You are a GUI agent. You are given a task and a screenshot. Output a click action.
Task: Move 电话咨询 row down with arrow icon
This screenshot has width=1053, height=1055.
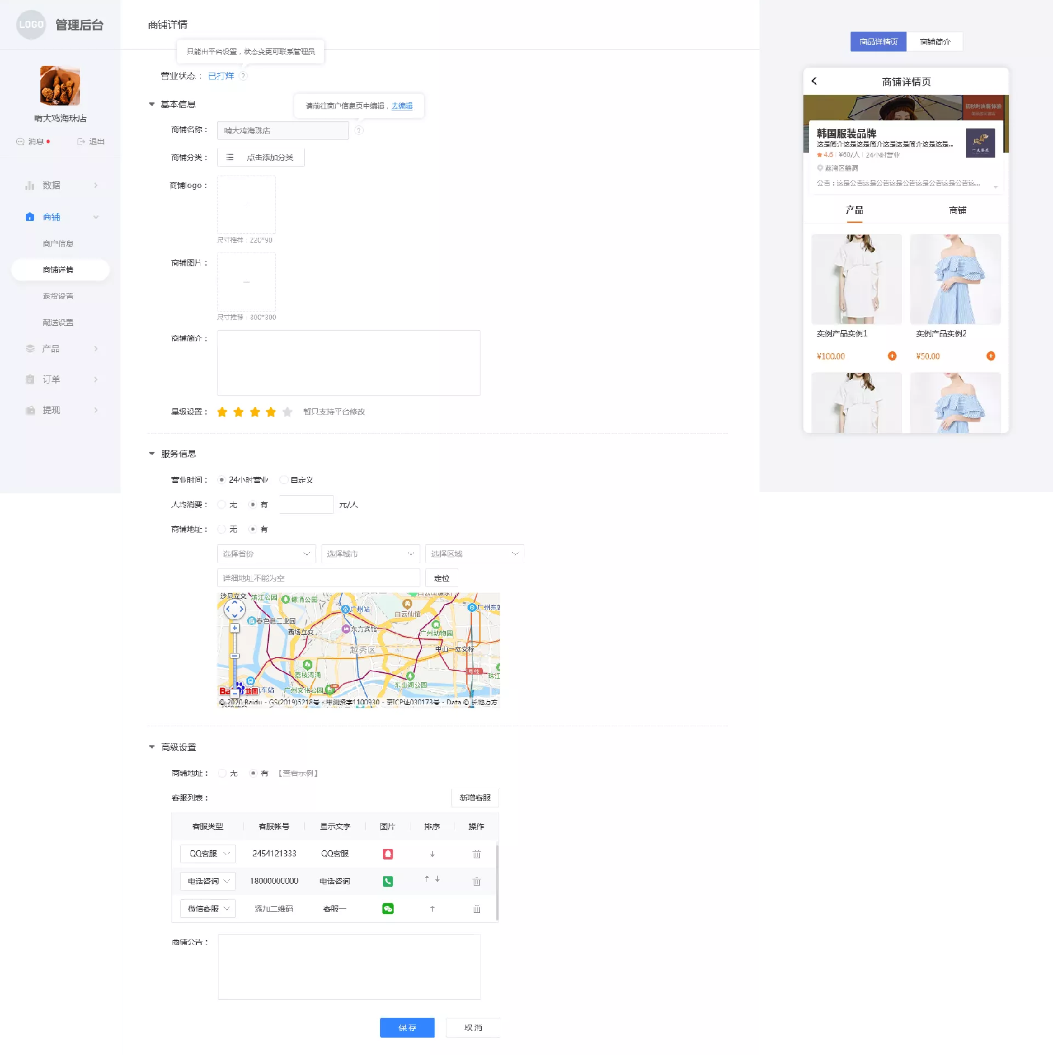point(438,879)
